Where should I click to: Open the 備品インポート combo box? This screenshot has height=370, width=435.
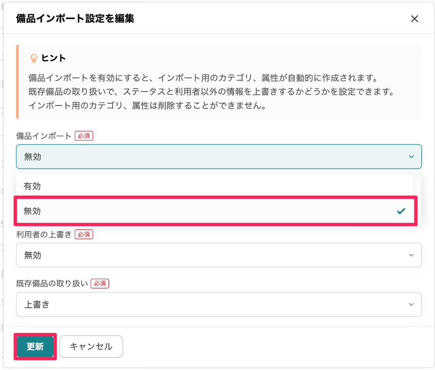coord(219,157)
